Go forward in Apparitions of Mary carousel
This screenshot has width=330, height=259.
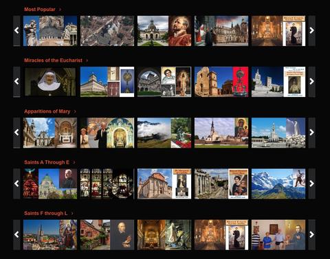pyautogui.click(x=311, y=133)
